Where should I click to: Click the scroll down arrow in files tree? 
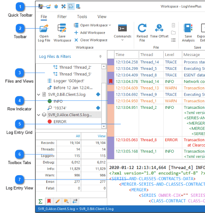pos(104,126)
